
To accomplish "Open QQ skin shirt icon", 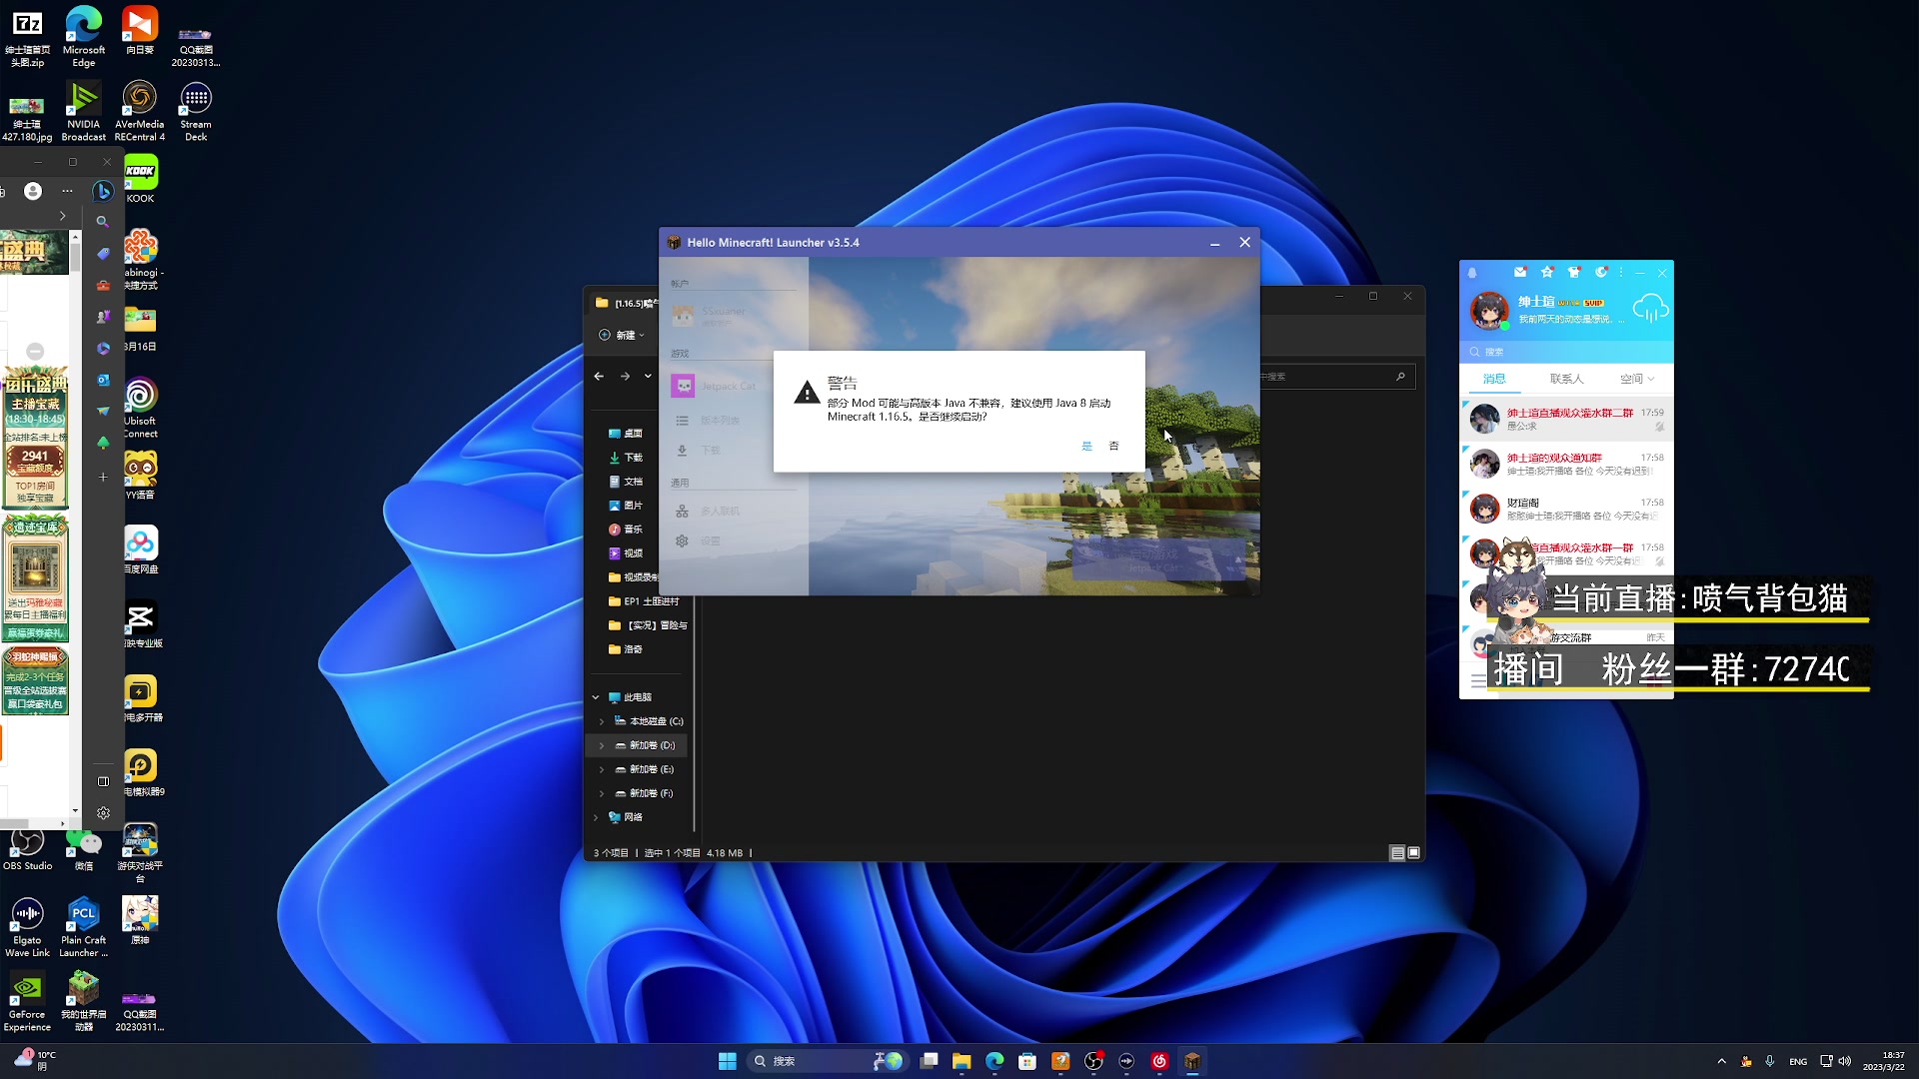I will 1574,272.
